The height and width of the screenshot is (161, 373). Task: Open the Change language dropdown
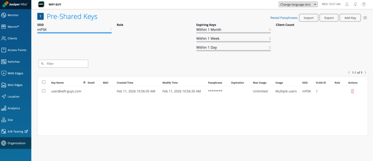coord(298,4)
